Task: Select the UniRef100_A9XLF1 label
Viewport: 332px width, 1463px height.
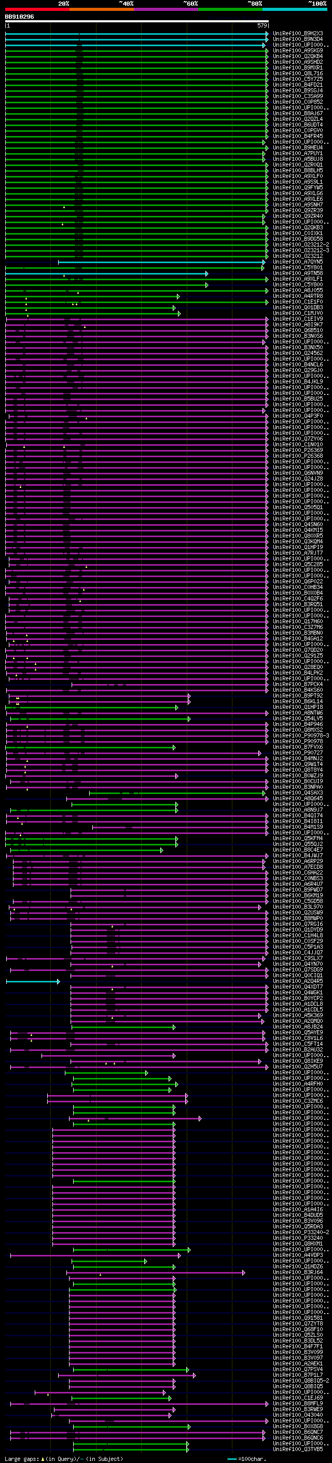Action: [x=298, y=279]
